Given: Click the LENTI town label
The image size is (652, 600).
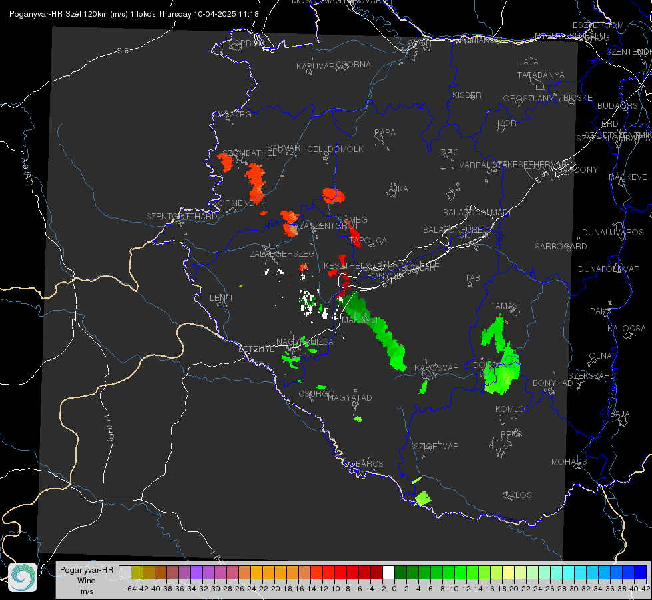Looking at the screenshot, I should tap(221, 298).
